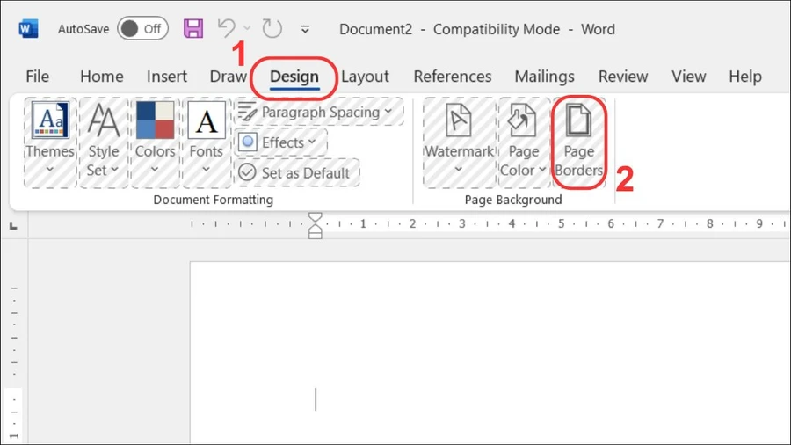
Task: Open the File menu
Action: (x=37, y=77)
